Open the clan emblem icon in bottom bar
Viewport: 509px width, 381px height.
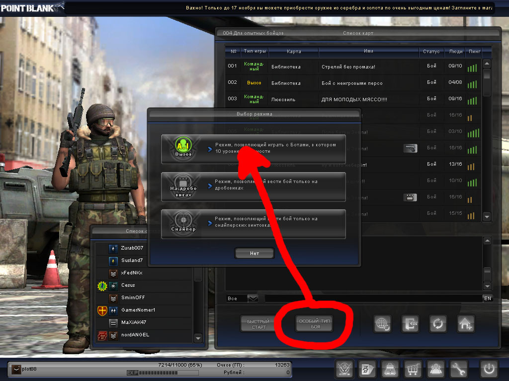(x=344, y=369)
